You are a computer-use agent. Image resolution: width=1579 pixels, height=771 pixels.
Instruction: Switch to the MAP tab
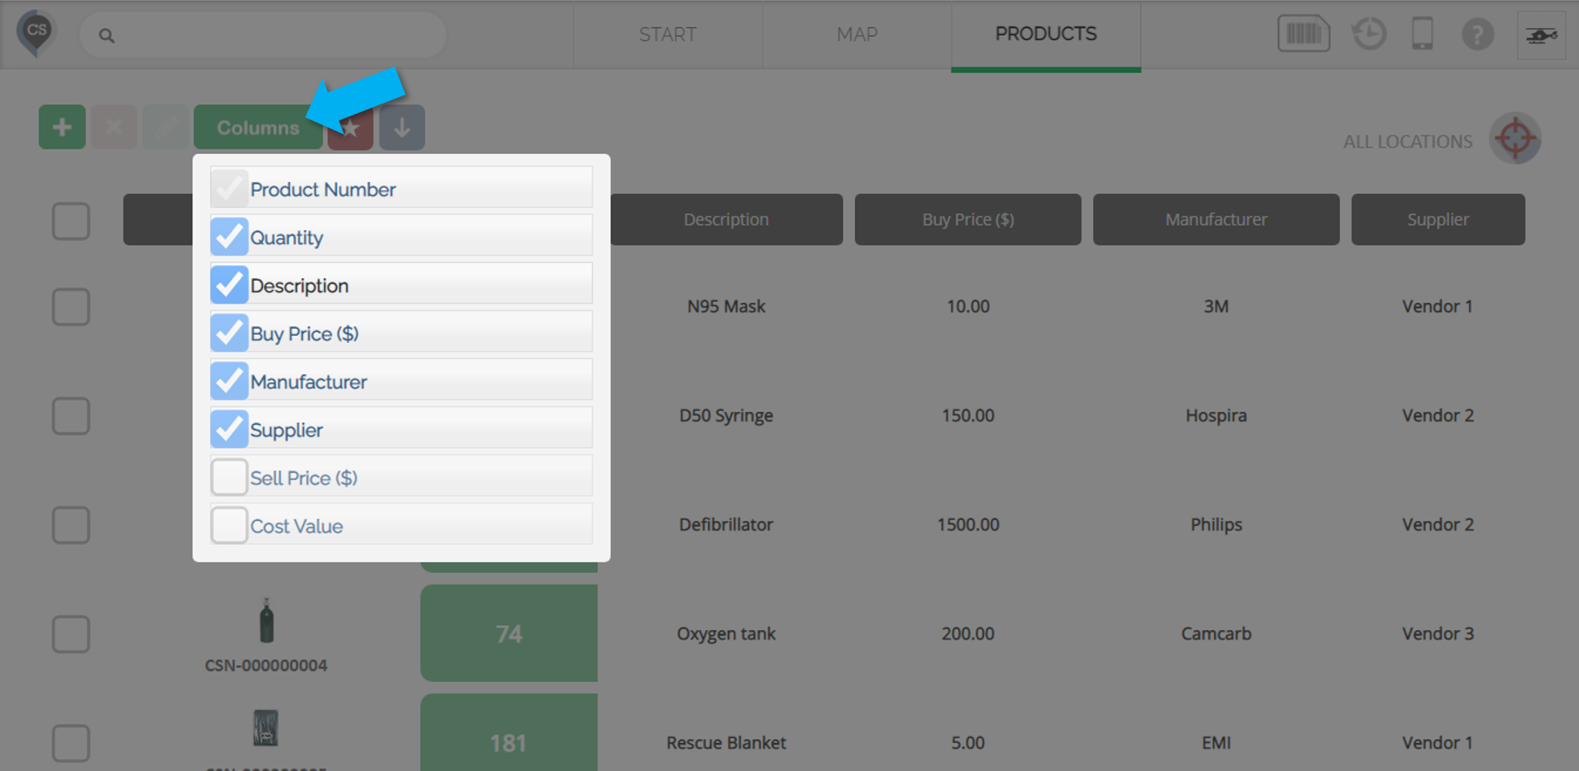click(x=856, y=34)
